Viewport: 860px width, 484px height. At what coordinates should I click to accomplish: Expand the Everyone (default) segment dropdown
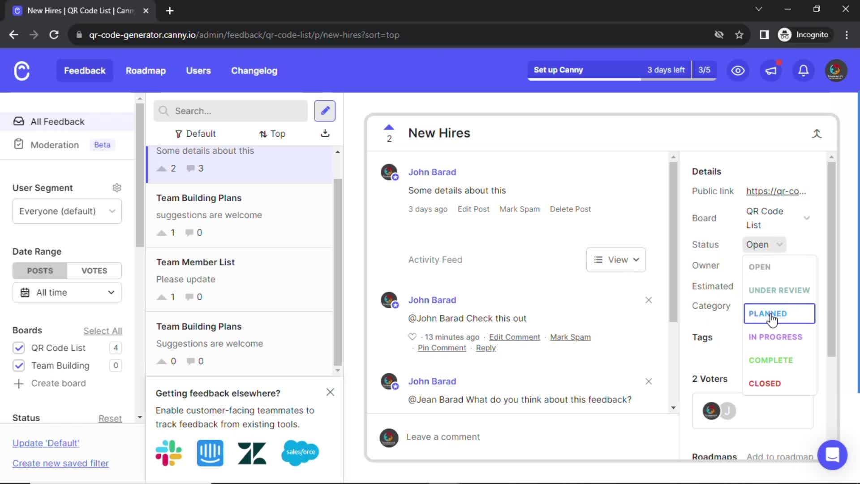(x=67, y=211)
